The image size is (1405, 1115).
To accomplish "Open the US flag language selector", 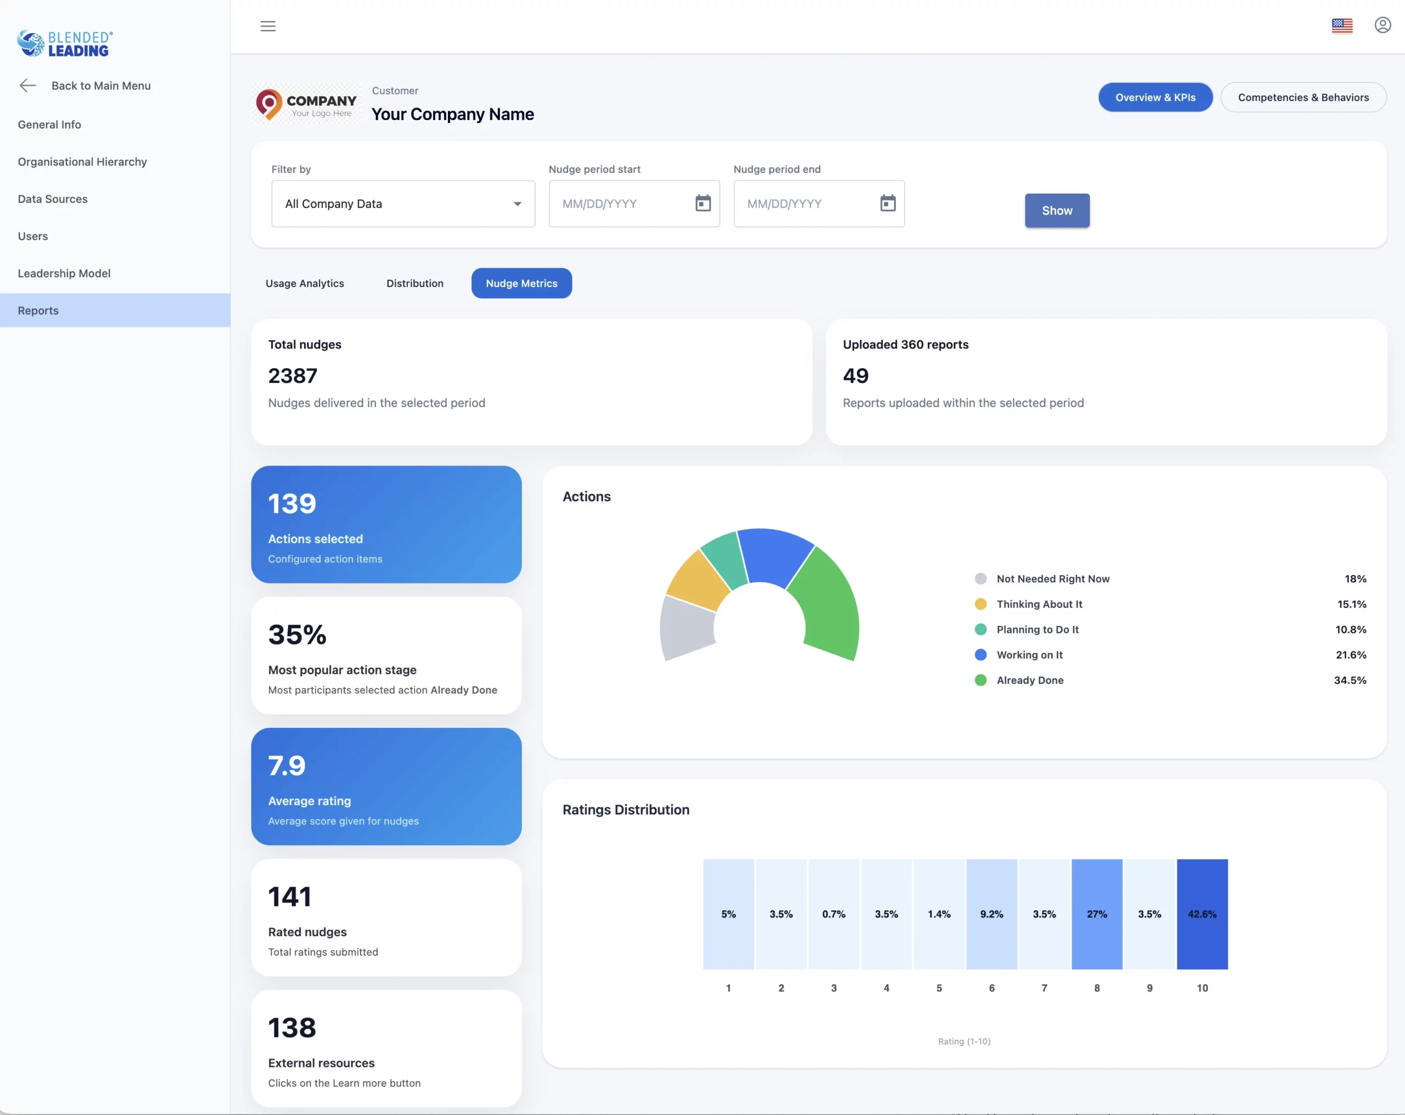I will pos(1342,25).
